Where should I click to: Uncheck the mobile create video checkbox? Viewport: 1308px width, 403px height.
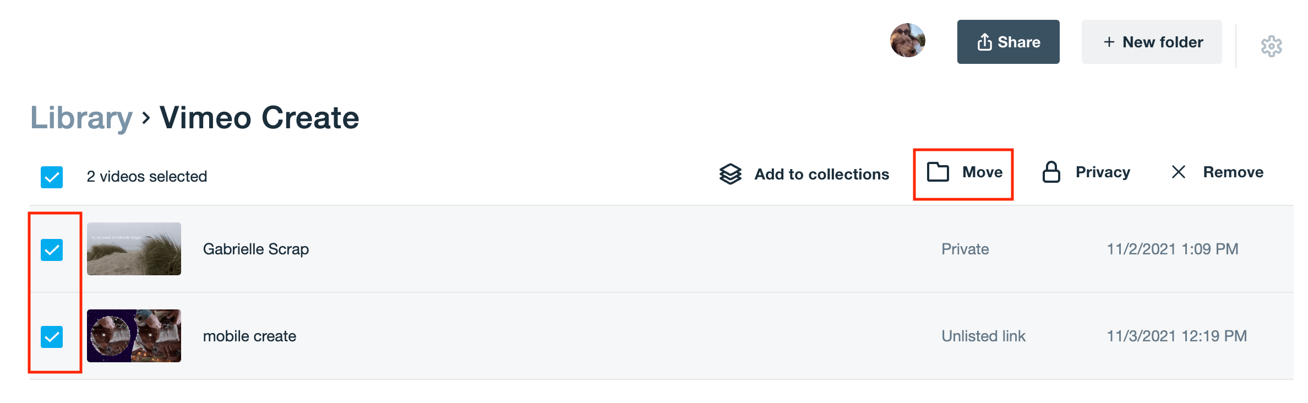[53, 336]
